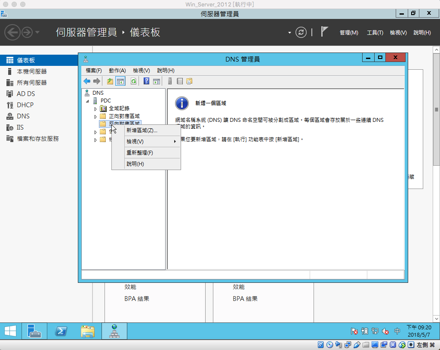Open the notifications flag in Server Manager

tap(324, 31)
